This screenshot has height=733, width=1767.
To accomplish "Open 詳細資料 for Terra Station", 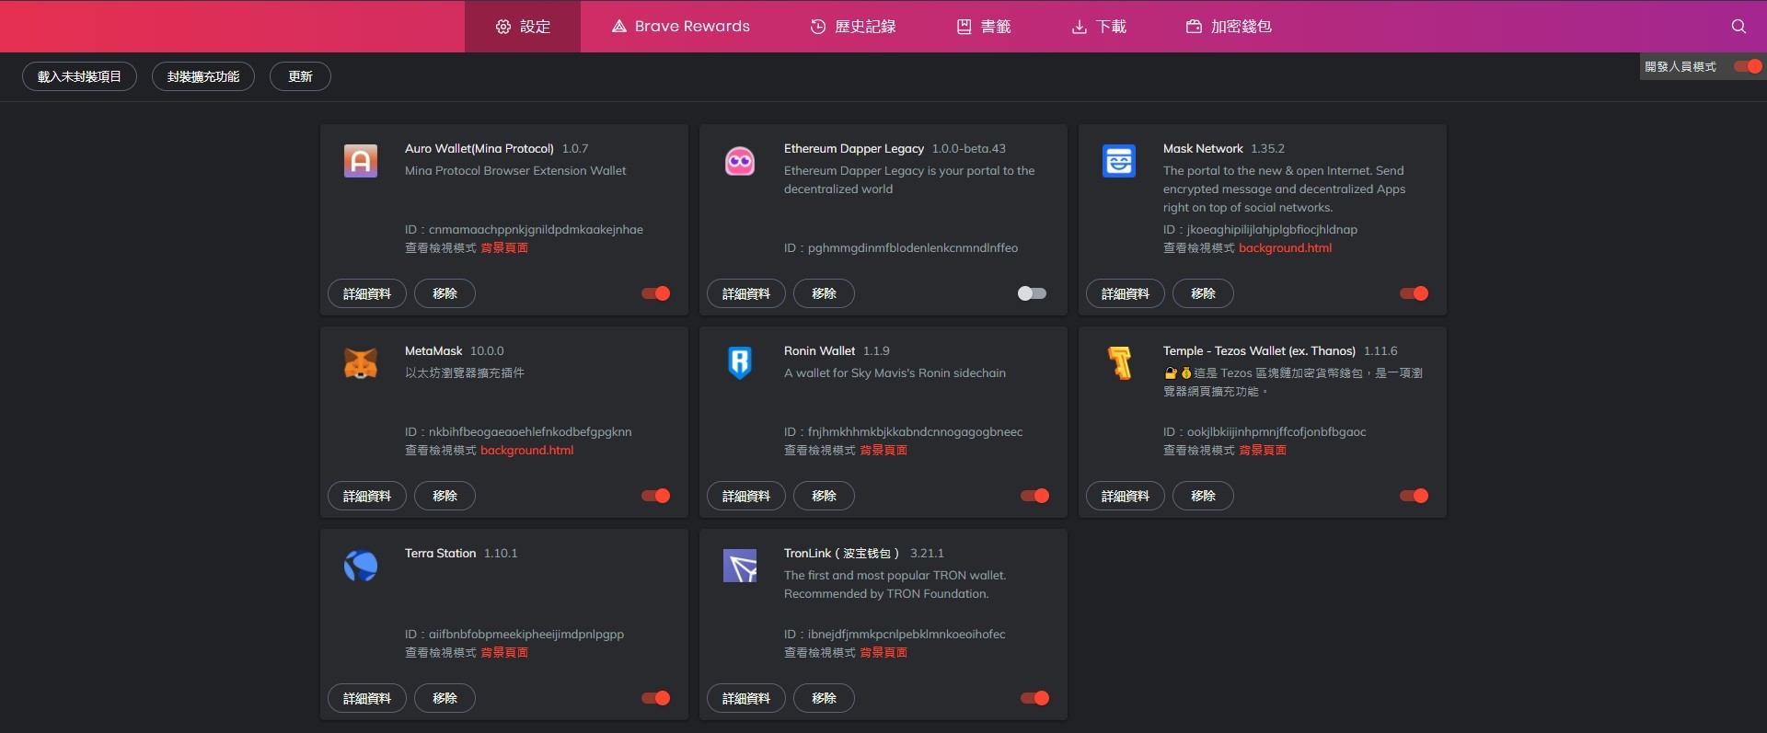I will [x=367, y=698].
